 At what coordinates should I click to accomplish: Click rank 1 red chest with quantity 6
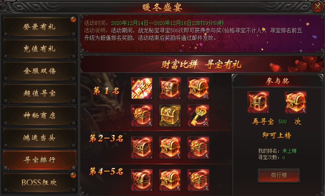142,115
